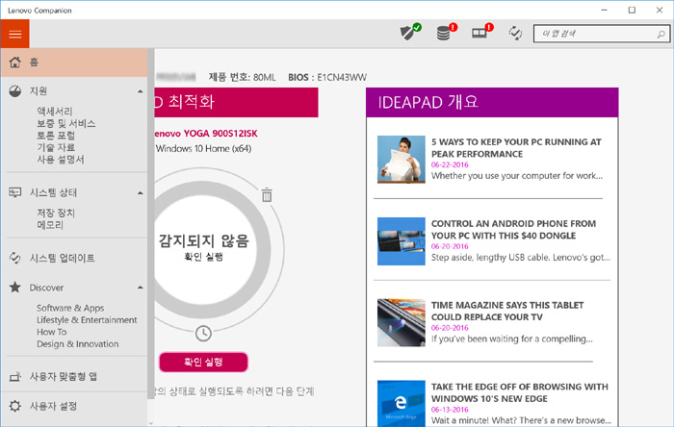Open Software & Apps
674x427 pixels.
[70, 308]
